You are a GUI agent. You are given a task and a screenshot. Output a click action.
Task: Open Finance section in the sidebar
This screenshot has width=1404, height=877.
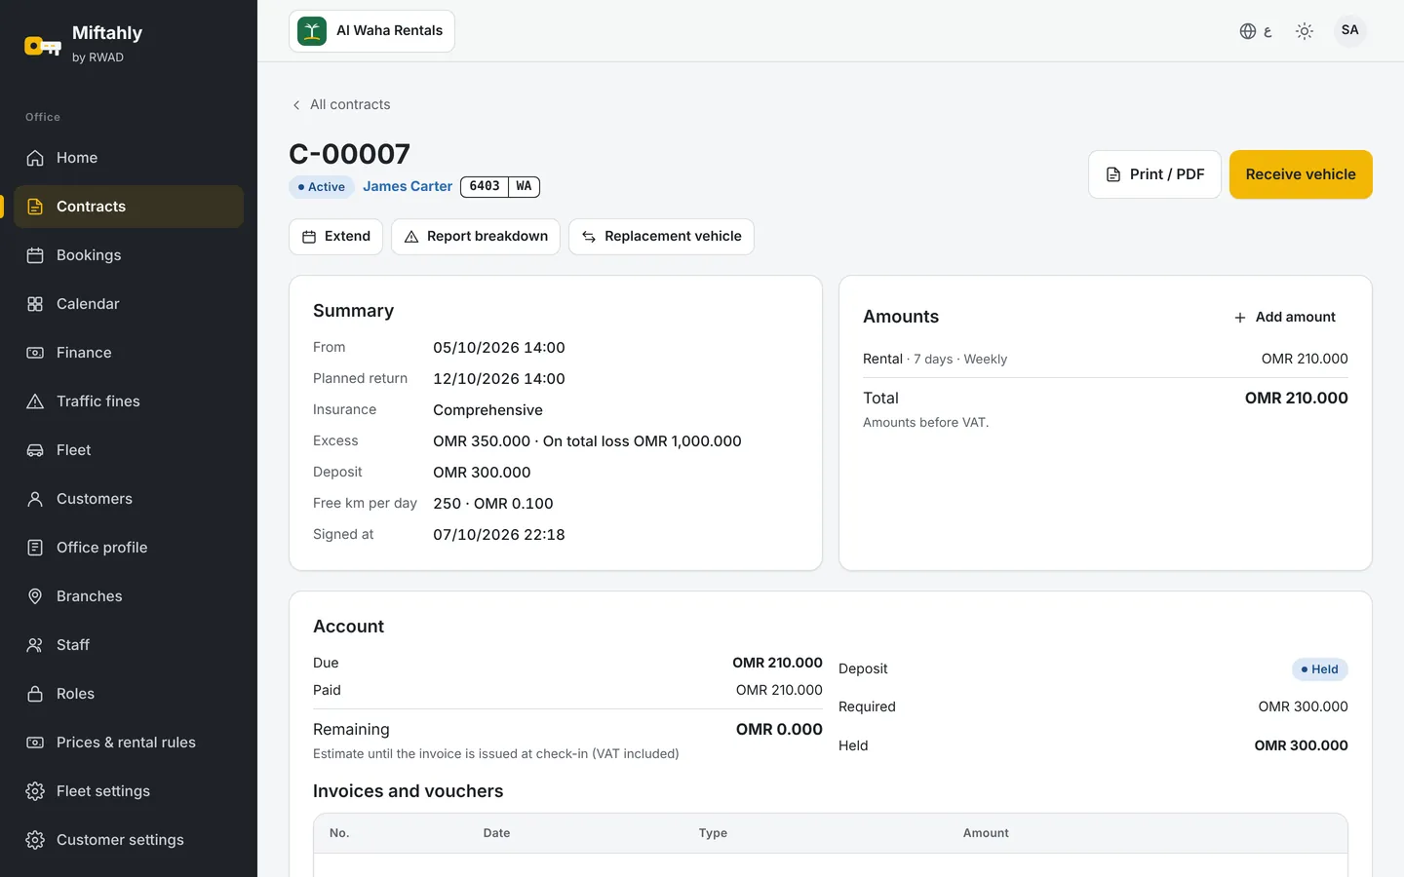pos(129,353)
